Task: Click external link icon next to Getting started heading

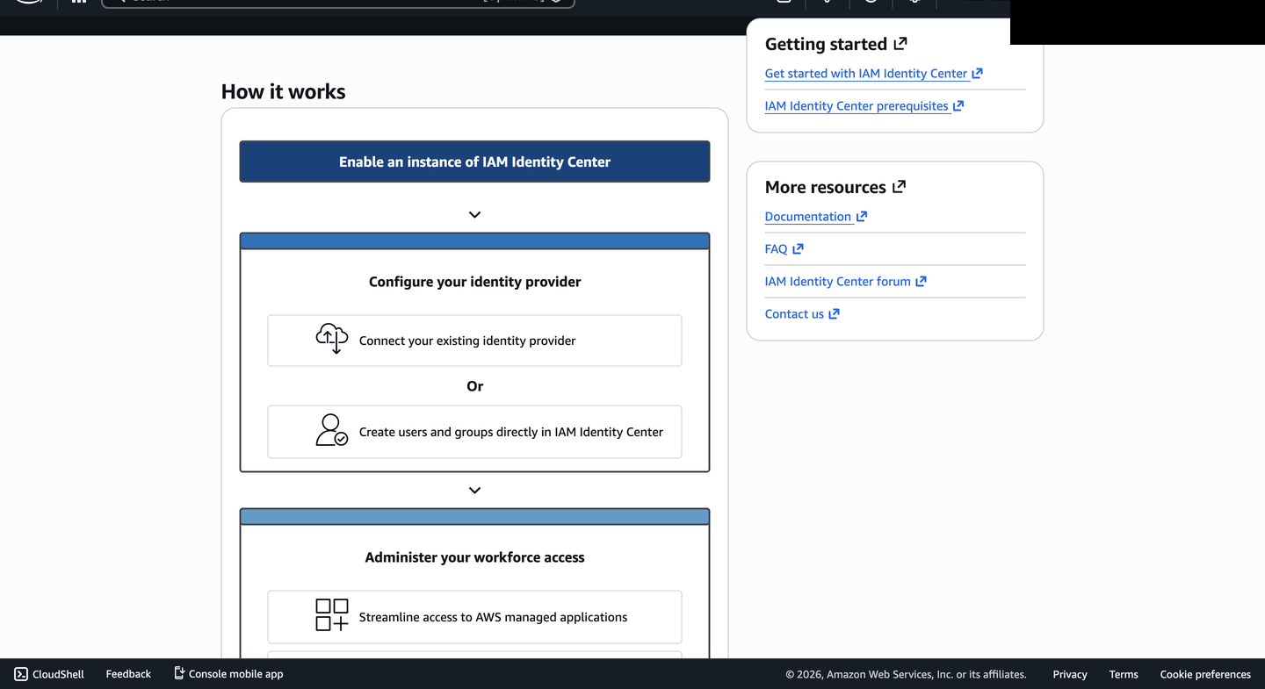Action: pyautogui.click(x=900, y=43)
